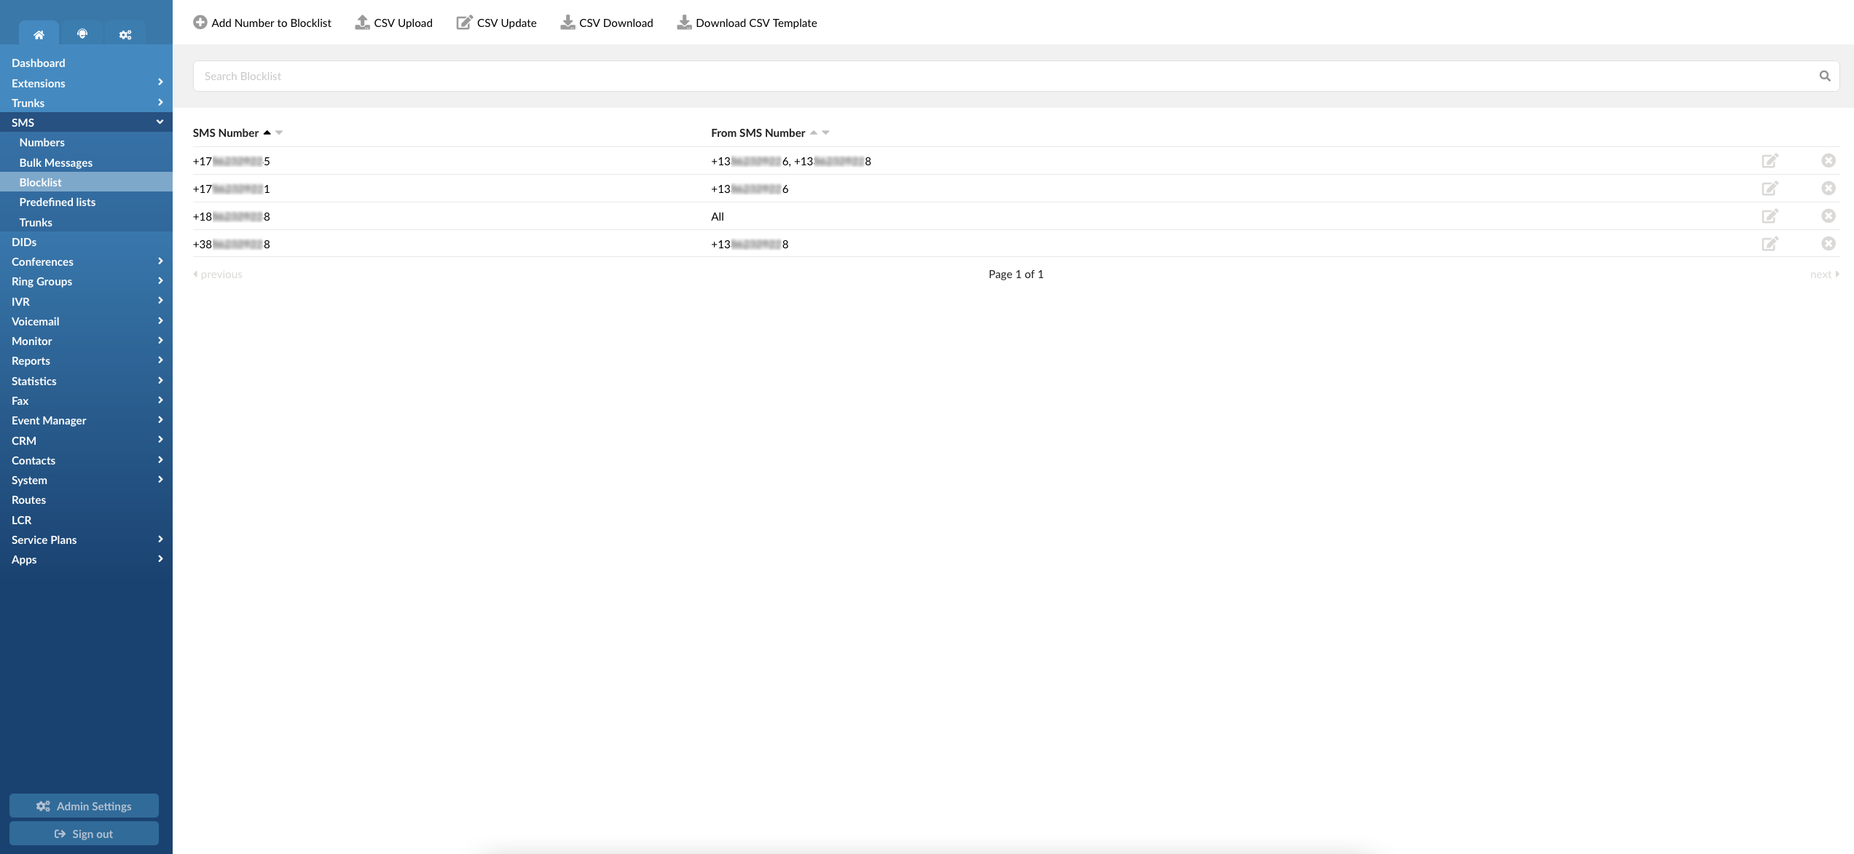
Task: Open the support headset panel icon
Action: 82,33
